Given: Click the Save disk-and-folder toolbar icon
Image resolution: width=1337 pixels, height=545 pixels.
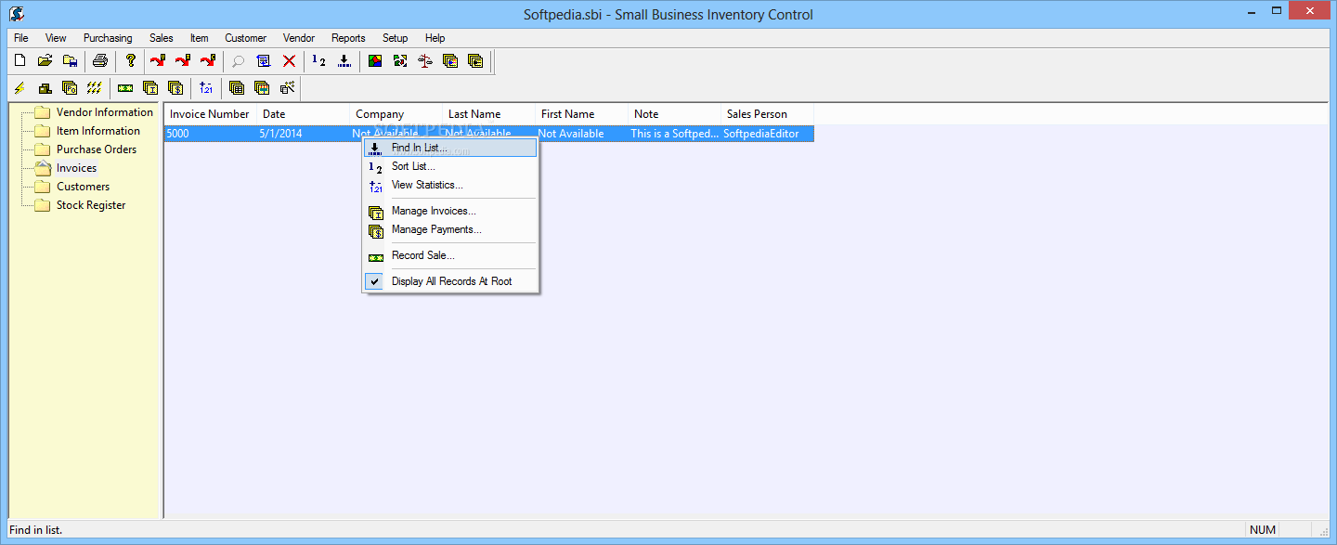Looking at the screenshot, I should point(70,61).
